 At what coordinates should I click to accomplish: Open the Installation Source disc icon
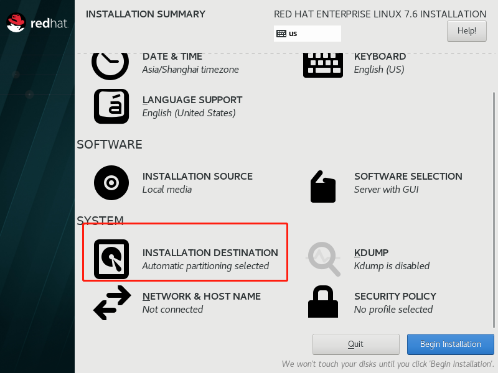tap(111, 183)
